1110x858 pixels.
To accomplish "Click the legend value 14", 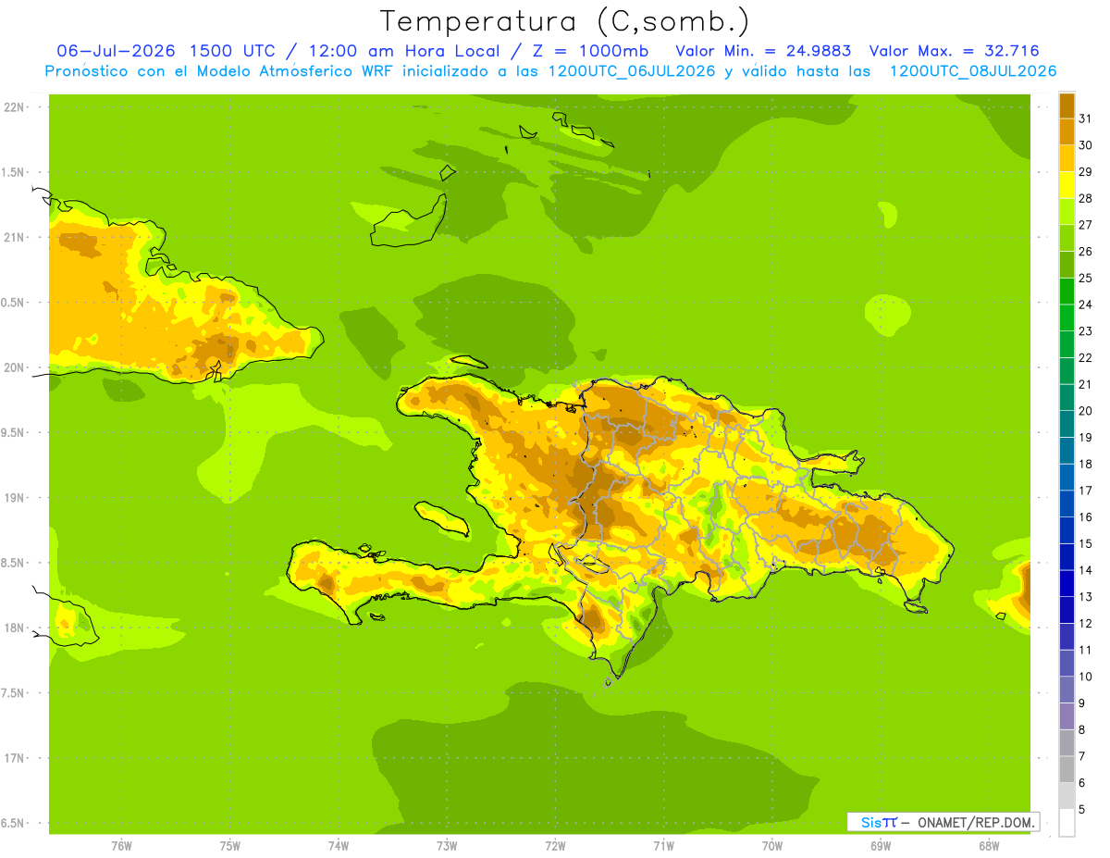I will click(x=1085, y=570).
